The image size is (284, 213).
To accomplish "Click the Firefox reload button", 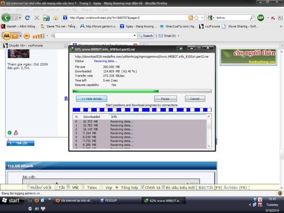I will (x=27, y=18).
